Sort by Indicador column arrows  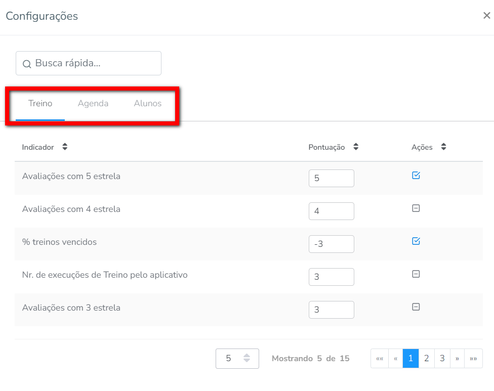[64, 147]
